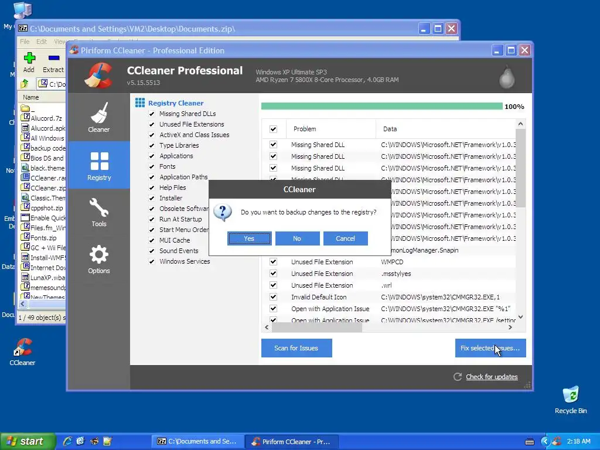Select the Invalid Default Icon row

(x=390, y=297)
